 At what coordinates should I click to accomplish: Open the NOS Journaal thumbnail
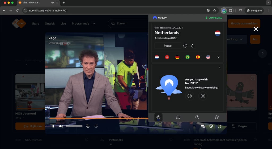pyautogui.click(x=30, y=92)
